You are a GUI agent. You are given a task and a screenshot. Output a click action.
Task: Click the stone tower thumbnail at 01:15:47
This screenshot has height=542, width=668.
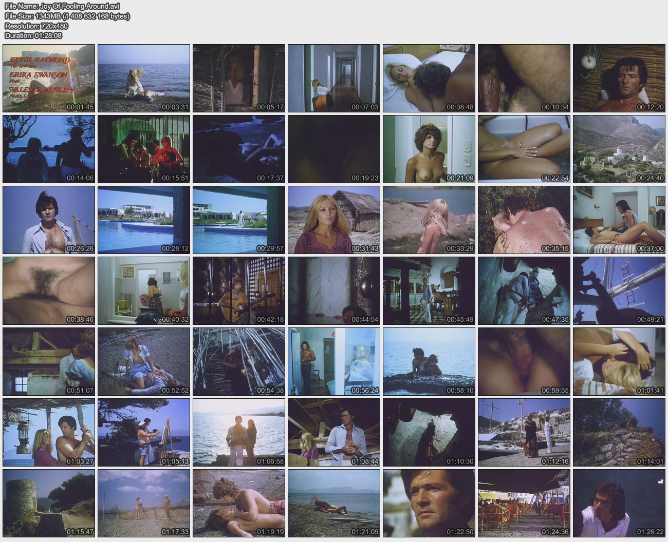[49, 503]
